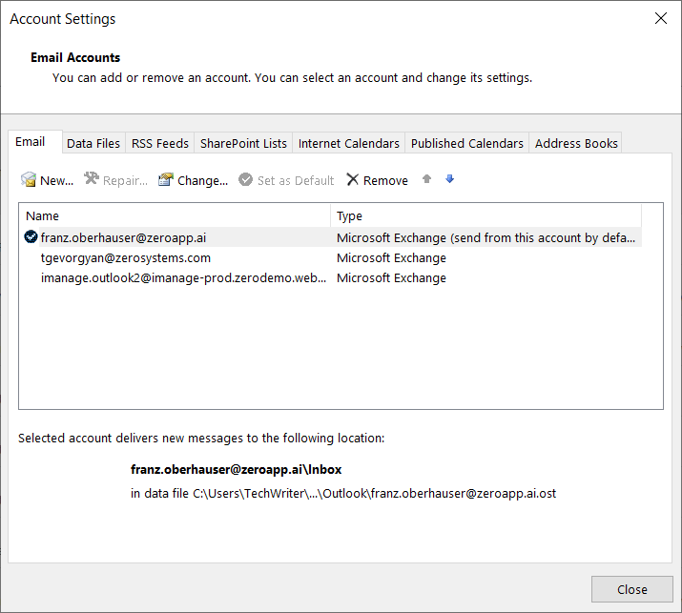Click Type cell of imanage.outlook2 account
This screenshot has width=682, height=613.
pos(391,277)
